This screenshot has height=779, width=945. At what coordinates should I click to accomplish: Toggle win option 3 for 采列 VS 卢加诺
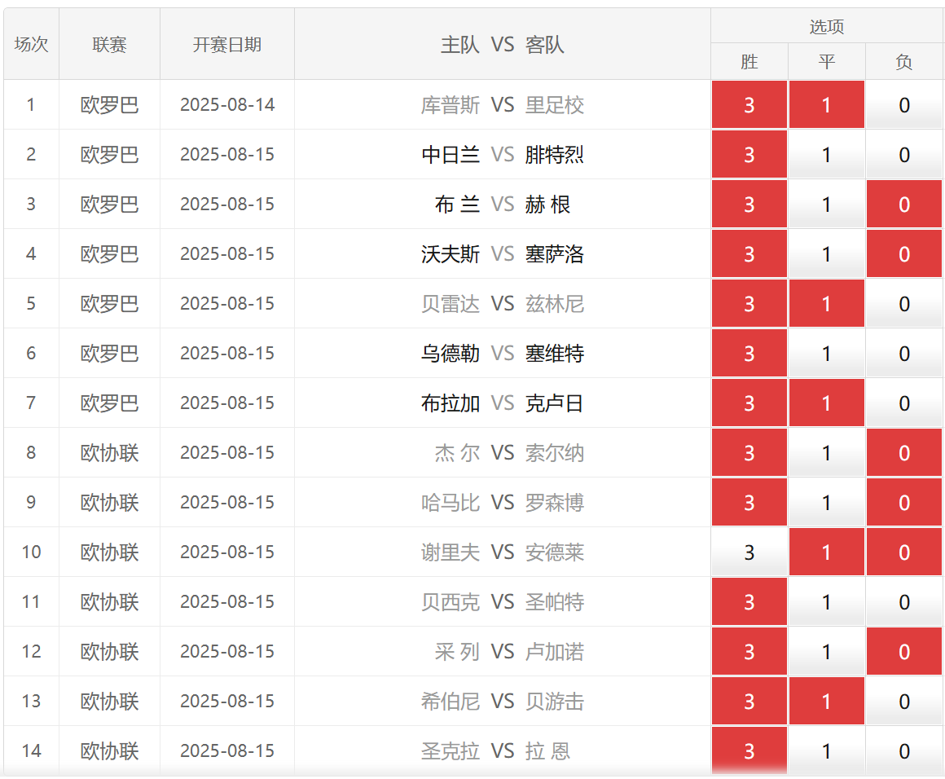pyautogui.click(x=749, y=652)
